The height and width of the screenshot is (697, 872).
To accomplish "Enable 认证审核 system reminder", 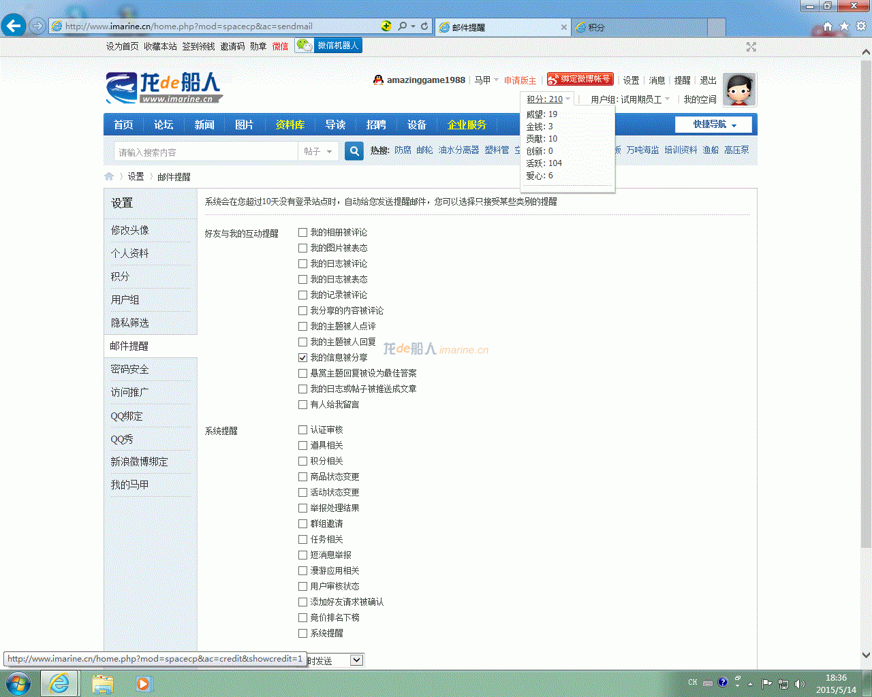I will (302, 430).
